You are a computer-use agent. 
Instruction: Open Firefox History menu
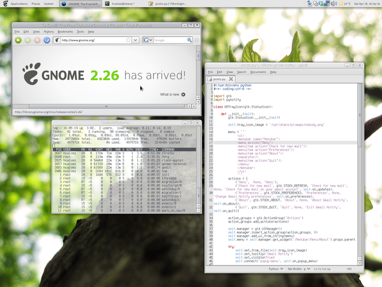point(49,32)
